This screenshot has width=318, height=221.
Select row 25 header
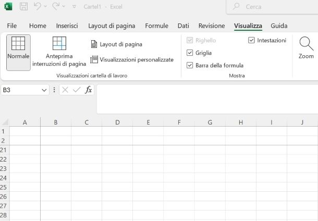pos(5,187)
